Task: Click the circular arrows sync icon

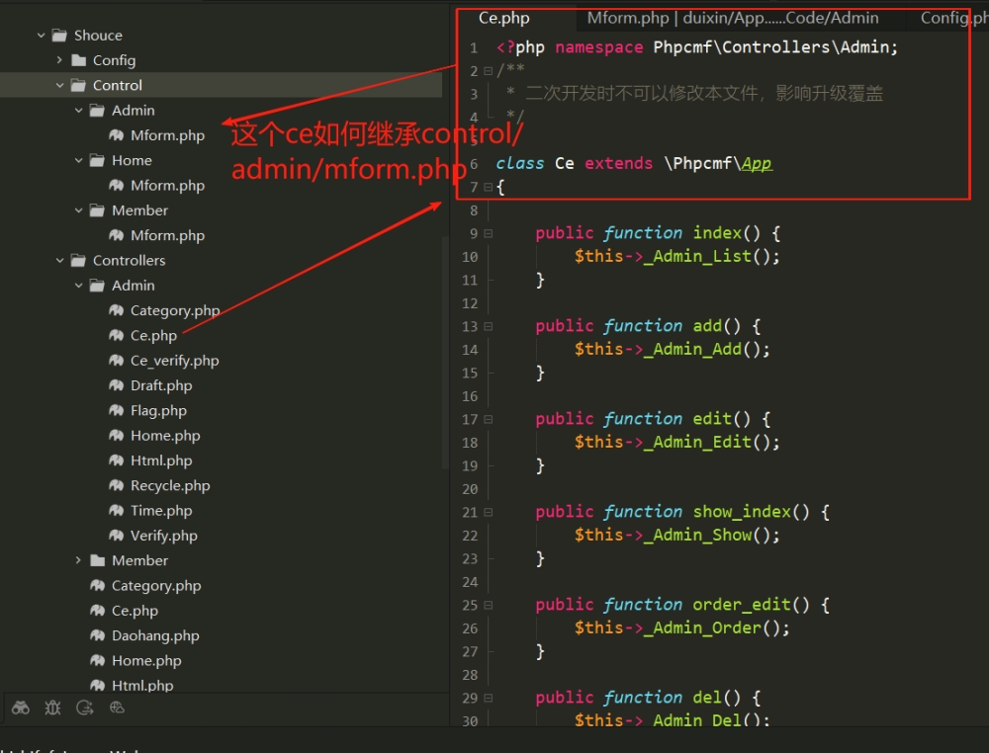Action: point(84,708)
